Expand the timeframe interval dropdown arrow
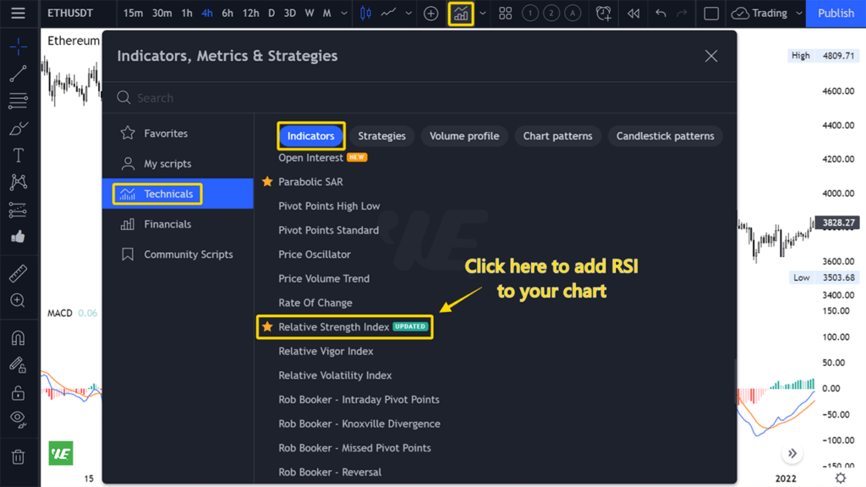Screen dimensions: 866x487 coord(344,14)
